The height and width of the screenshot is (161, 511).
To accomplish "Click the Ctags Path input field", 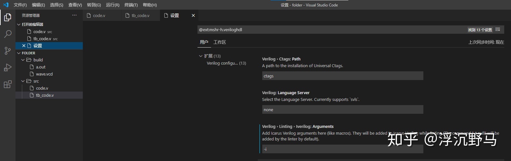I will 342,76.
